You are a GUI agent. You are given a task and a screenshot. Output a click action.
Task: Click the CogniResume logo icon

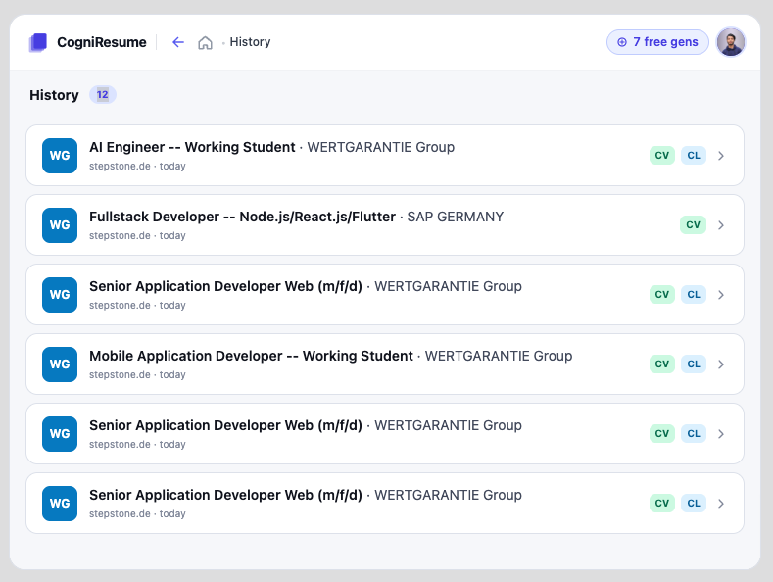[38, 42]
